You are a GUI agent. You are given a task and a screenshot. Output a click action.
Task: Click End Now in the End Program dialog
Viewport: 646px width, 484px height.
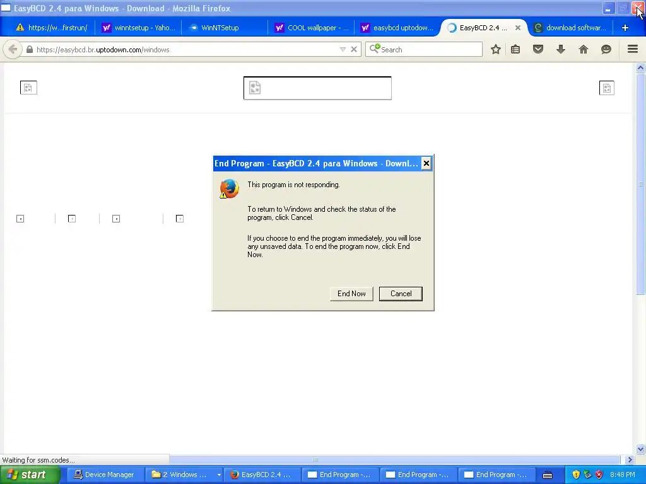click(351, 294)
